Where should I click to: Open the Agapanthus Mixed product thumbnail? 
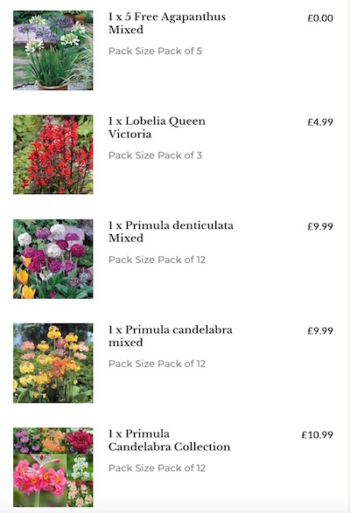(53, 51)
